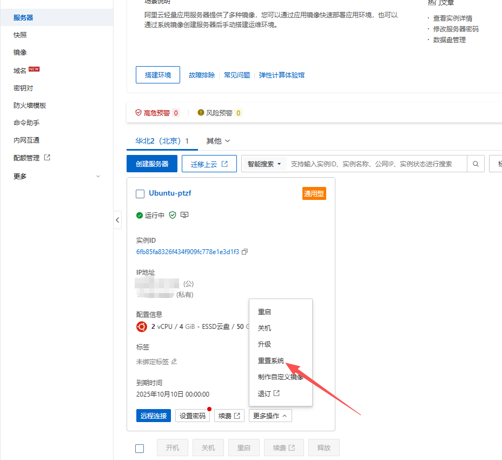Click the bottom 开机 batch button
502x460 pixels.
[x=173, y=448]
